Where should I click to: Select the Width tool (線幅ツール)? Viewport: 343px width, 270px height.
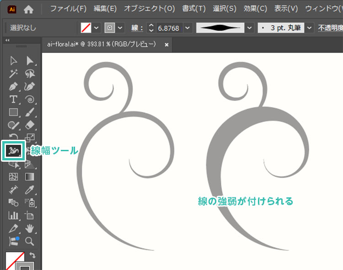click(x=13, y=150)
